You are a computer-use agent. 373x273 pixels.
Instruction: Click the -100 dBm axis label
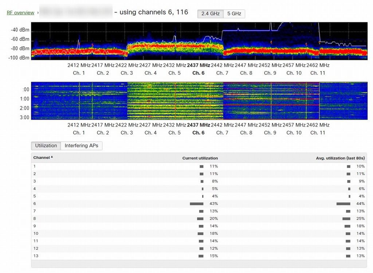click(x=19, y=58)
